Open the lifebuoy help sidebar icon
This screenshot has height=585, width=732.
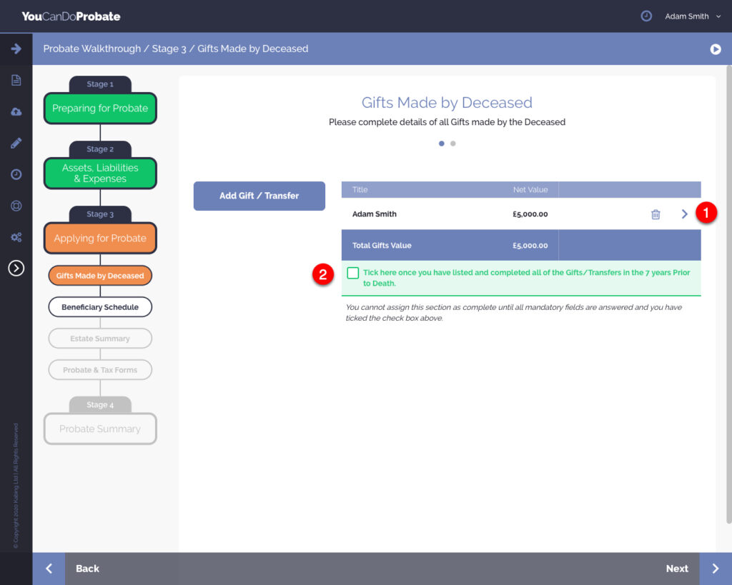(16, 206)
